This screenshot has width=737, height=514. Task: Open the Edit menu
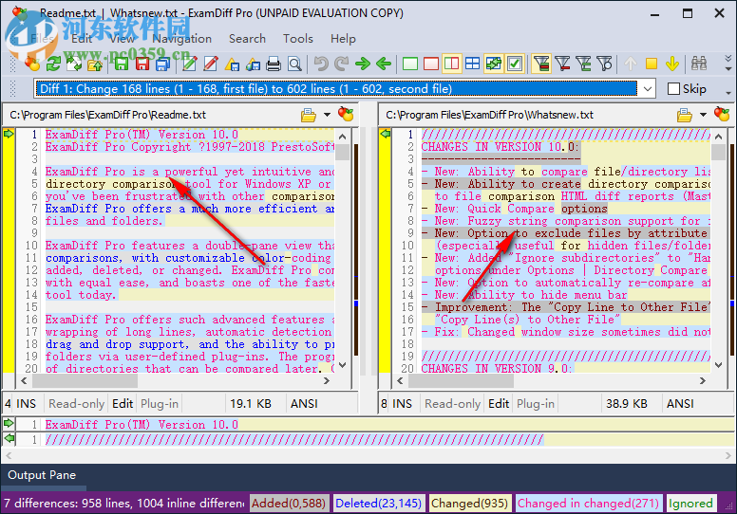point(82,39)
